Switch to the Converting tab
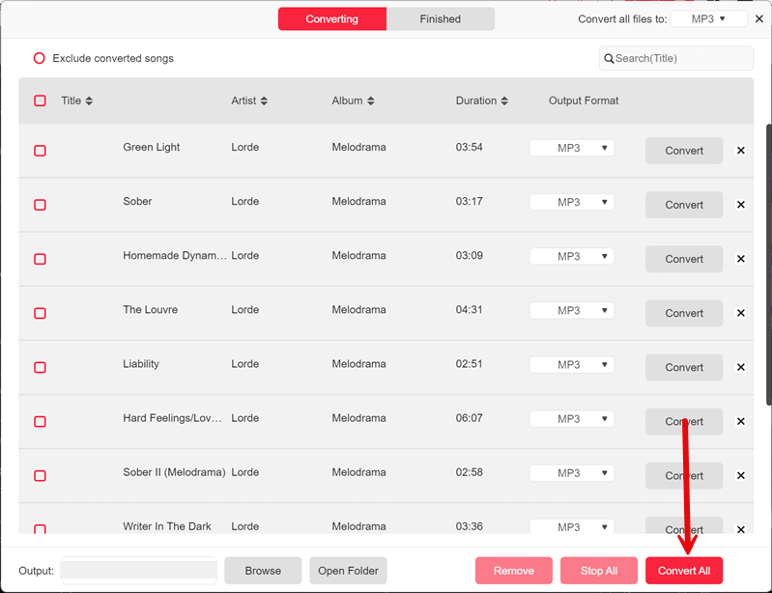 tap(331, 19)
